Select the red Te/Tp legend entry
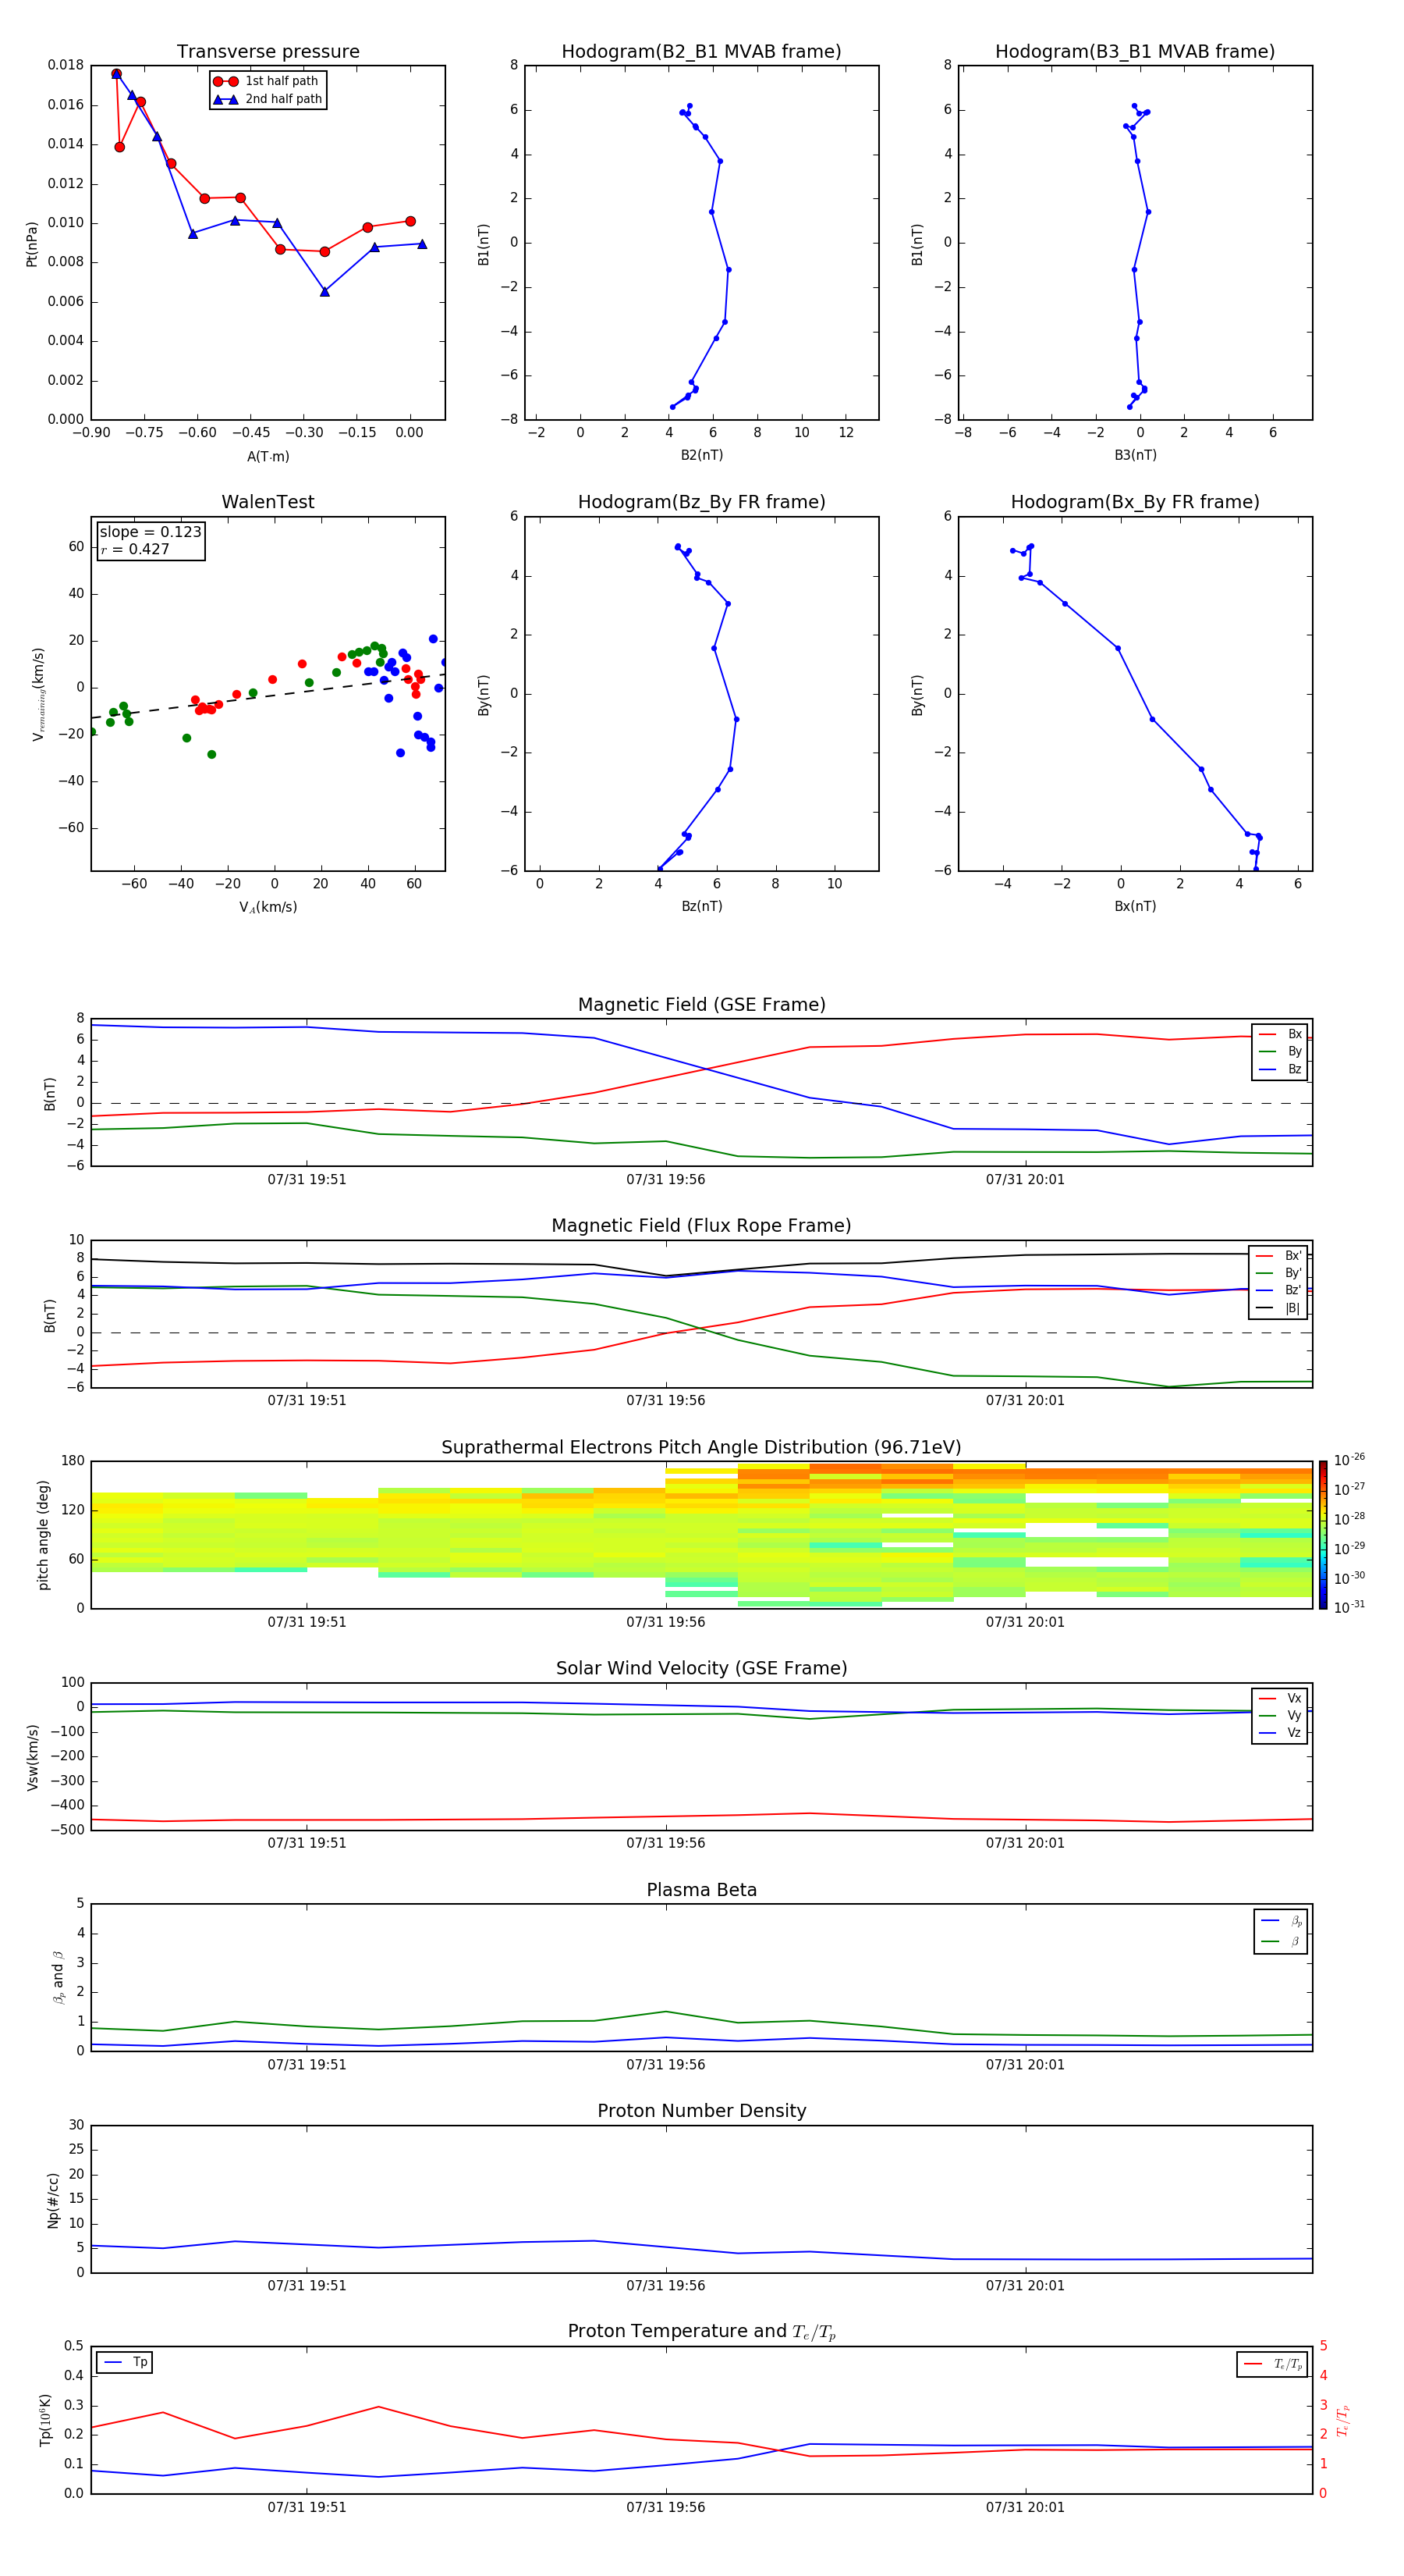 click(x=1272, y=2364)
